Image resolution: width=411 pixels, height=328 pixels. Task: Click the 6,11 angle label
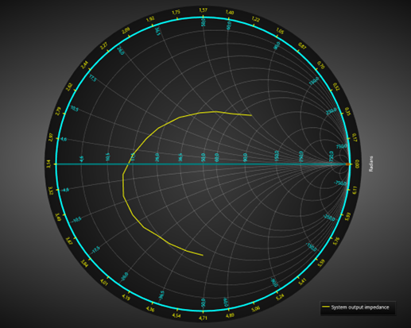click(355, 191)
